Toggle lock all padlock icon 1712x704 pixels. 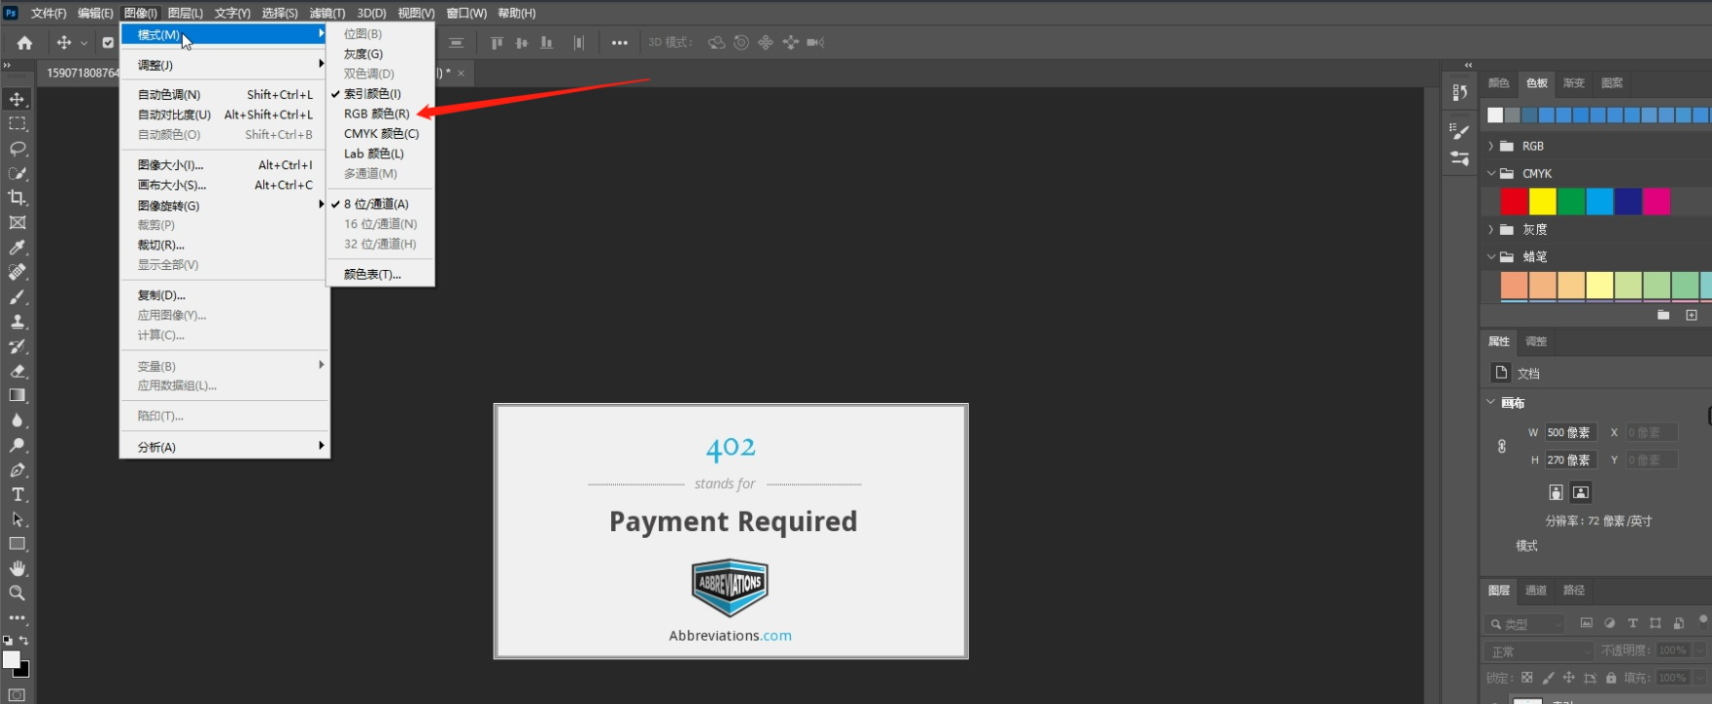pyautogui.click(x=1611, y=678)
